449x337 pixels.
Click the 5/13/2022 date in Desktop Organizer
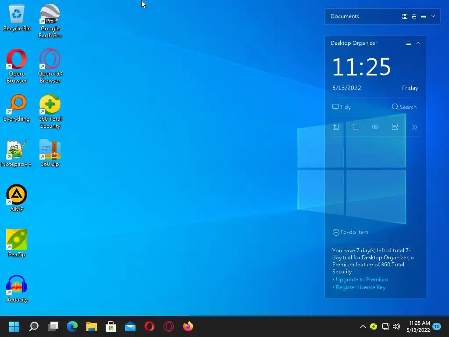[346, 88]
